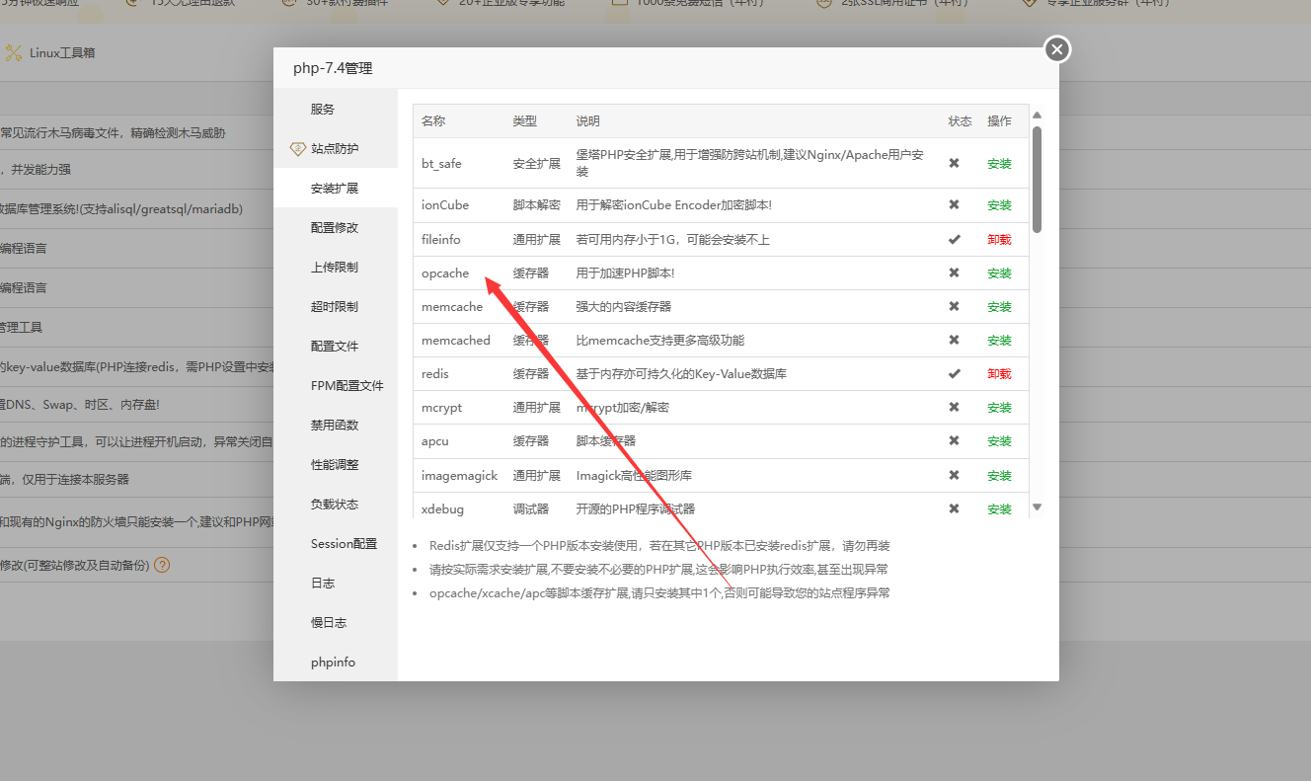This screenshot has height=781, width=1311.
Task: Click the imagemagick name cell
Action: pos(459,476)
